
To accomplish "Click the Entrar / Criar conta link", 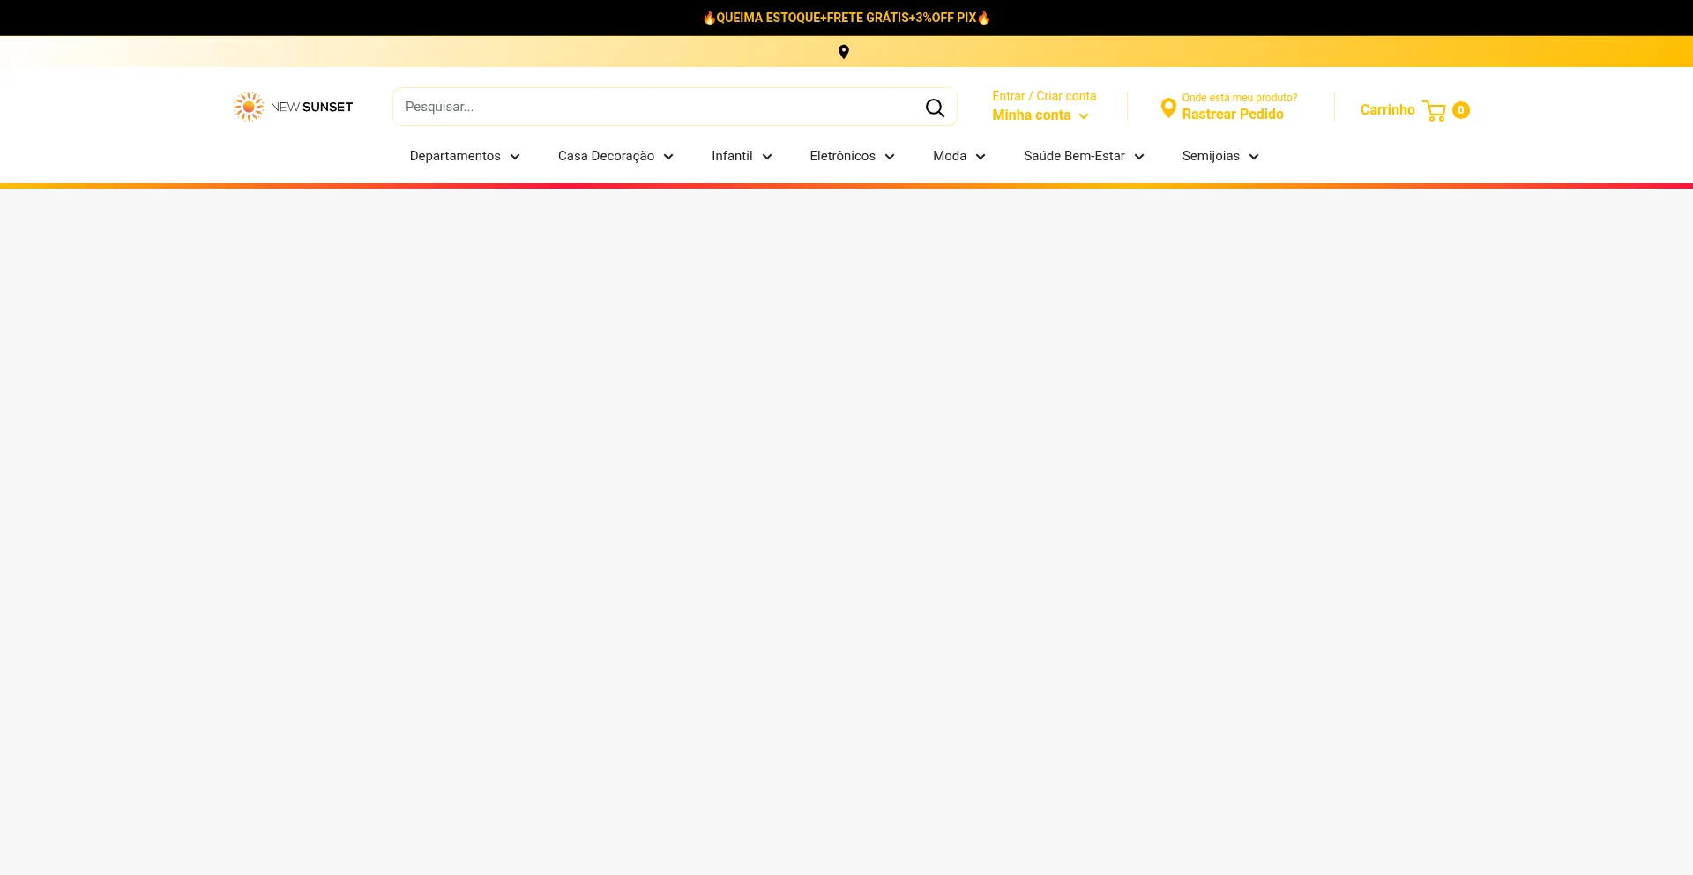I will (x=1044, y=96).
